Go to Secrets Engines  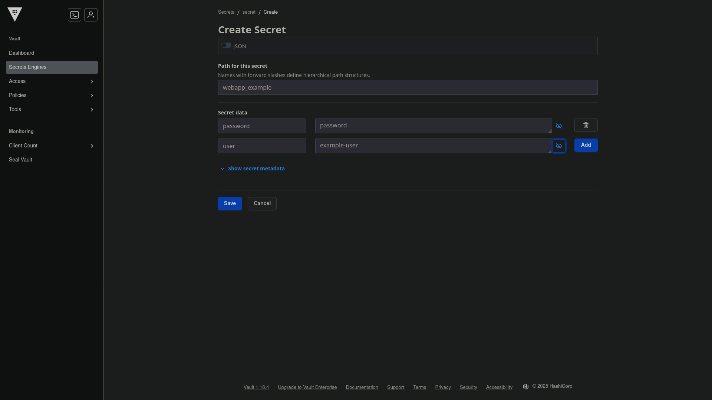pyautogui.click(x=27, y=67)
